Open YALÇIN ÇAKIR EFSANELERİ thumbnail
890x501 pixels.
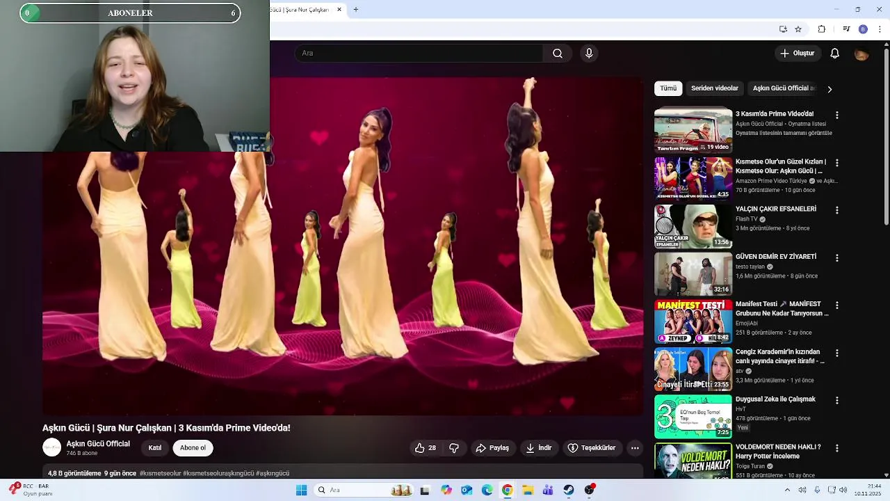693,226
